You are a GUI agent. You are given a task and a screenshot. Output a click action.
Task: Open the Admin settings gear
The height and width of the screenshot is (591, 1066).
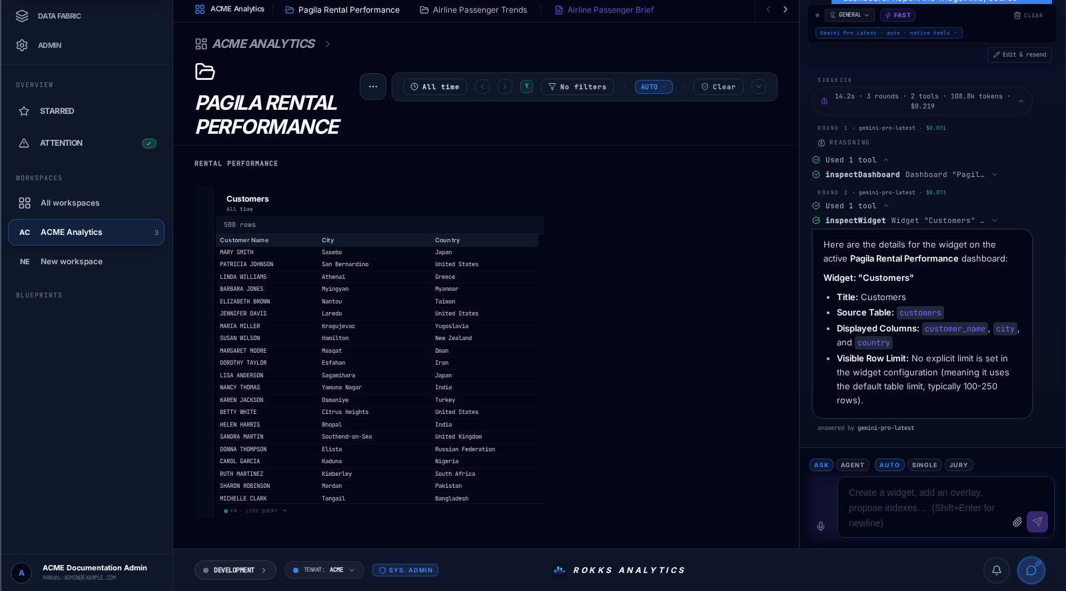click(22, 45)
